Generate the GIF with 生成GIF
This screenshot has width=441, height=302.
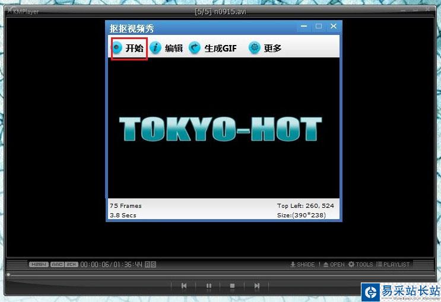pos(212,48)
